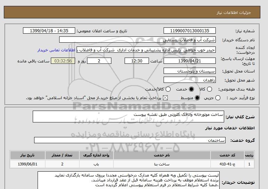The width and height of the screenshot is (268, 189).
Task: Click the ردیف column header
Action: [249, 155]
